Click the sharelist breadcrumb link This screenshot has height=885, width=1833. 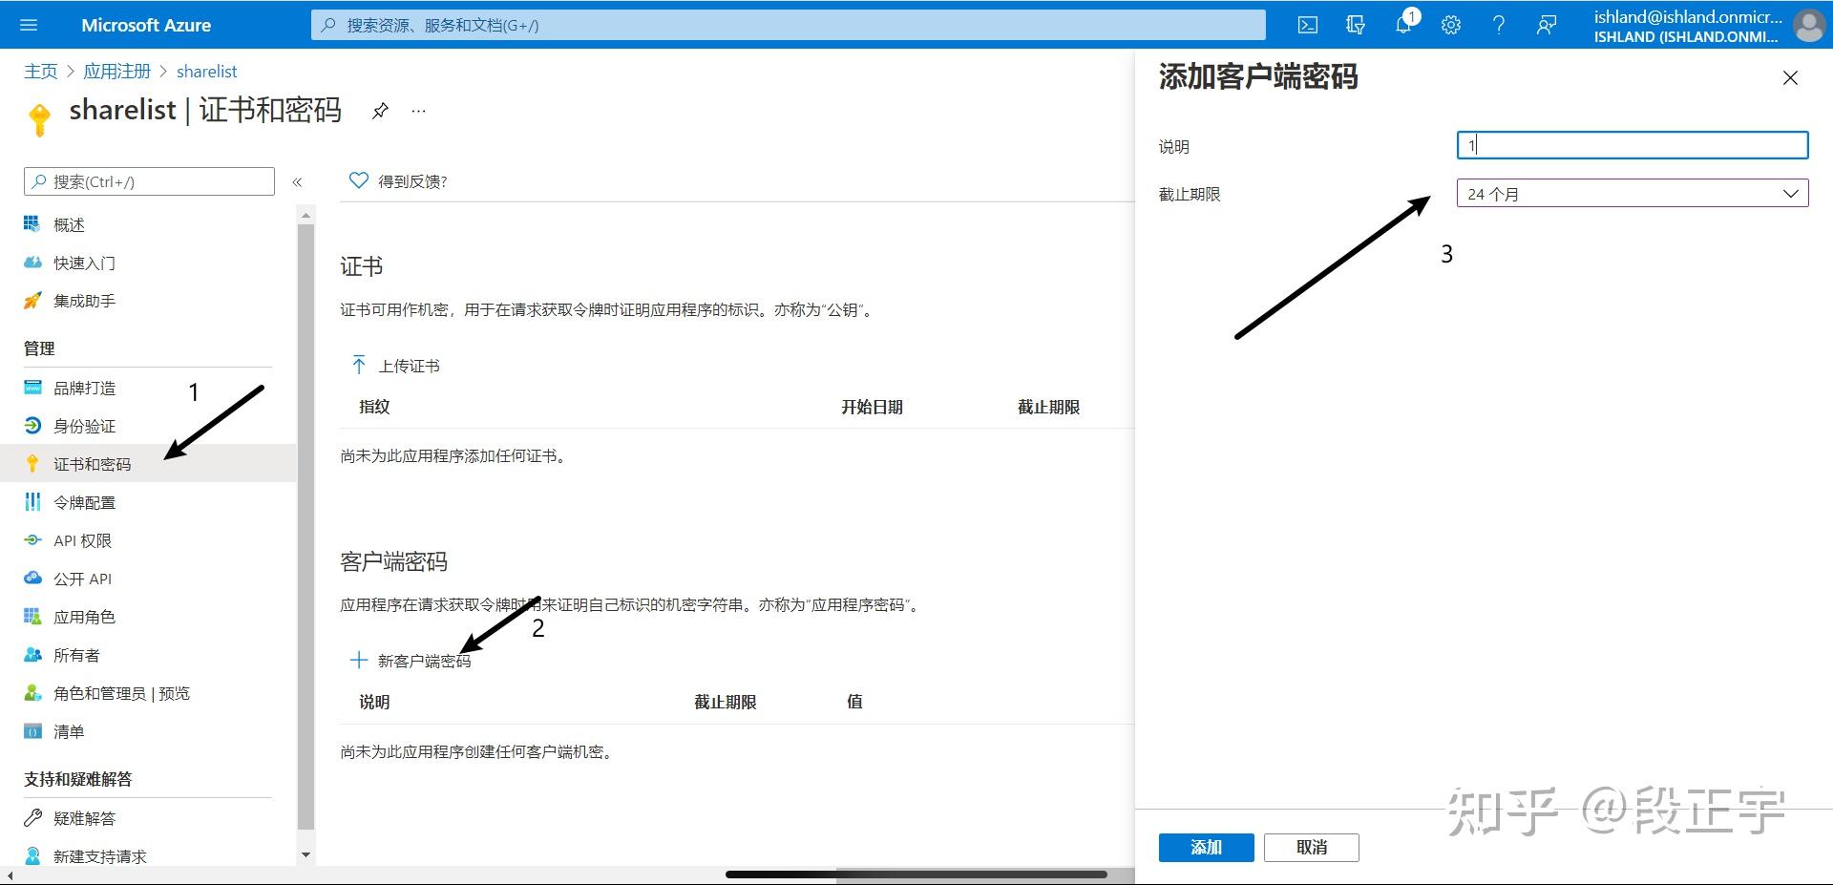(206, 72)
